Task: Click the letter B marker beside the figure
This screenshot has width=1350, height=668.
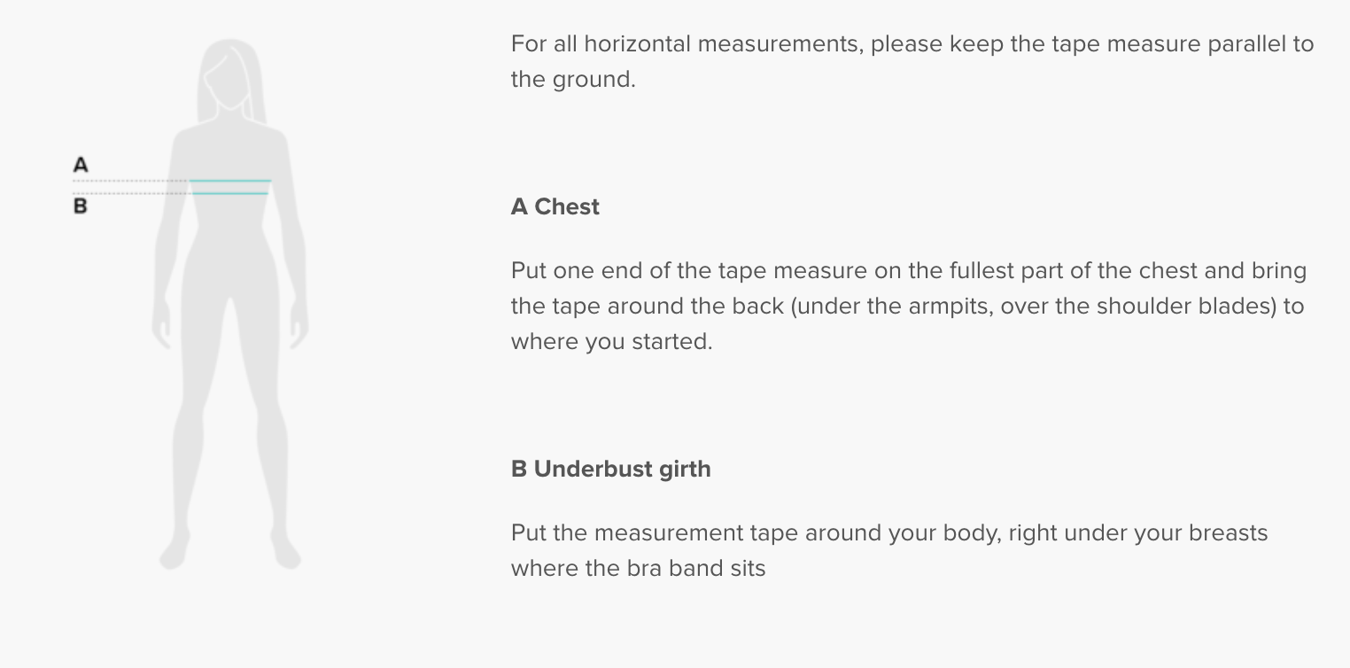Action: coord(81,206)
